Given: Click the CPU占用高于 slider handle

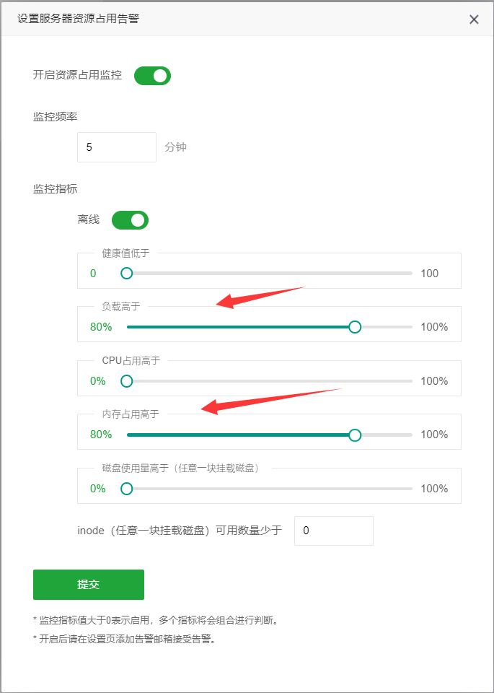Looking at the screenshot, I should [127, 381].
